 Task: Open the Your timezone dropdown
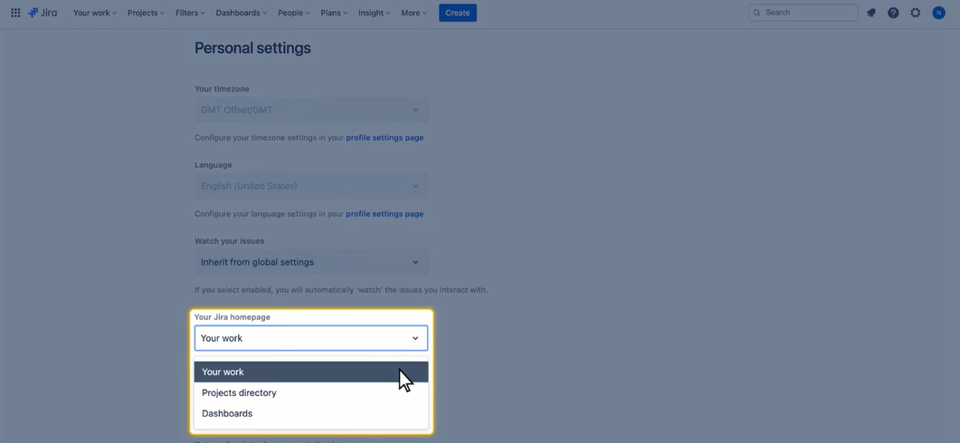[x=311, y=110]
